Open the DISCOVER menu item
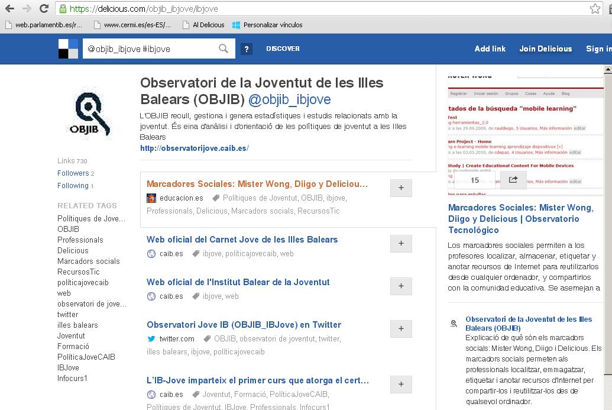 click(x=283, y=49)
